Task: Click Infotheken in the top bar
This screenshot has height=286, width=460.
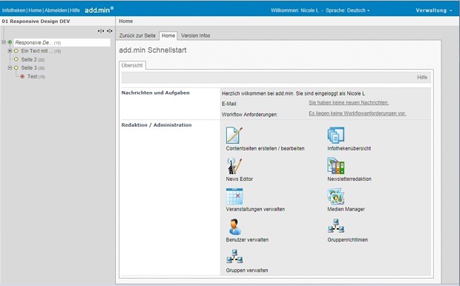Action: tap(14, 10)
